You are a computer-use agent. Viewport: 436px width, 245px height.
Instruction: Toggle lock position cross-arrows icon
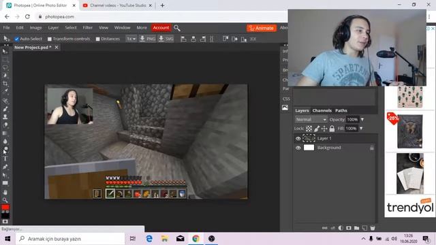coord(324,129)
